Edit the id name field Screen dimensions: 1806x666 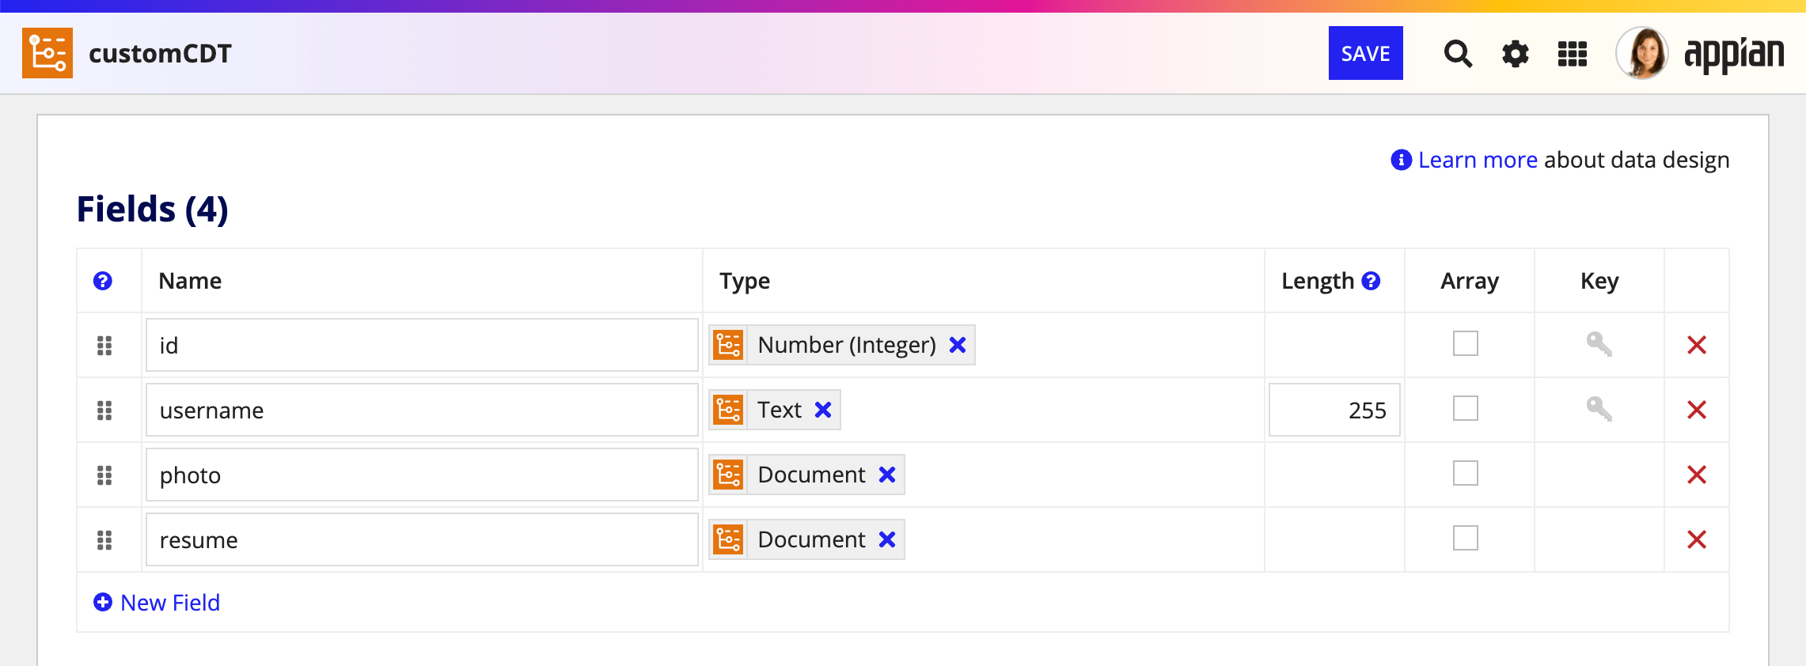[x=422, y=345]
